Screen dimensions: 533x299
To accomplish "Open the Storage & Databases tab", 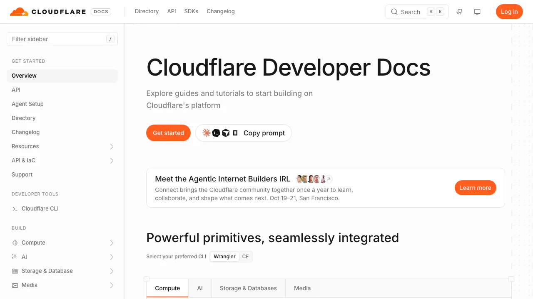I will pos(248,288).
